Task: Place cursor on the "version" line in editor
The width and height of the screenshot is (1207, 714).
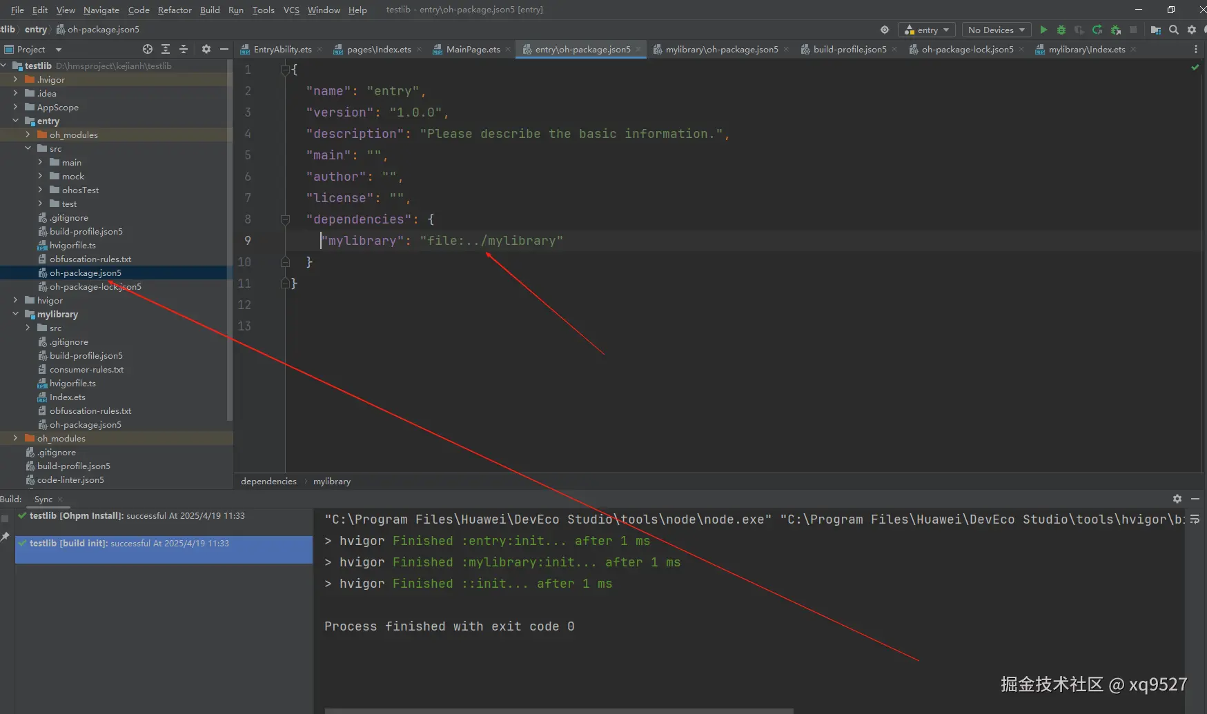Action: coord(377,112)
